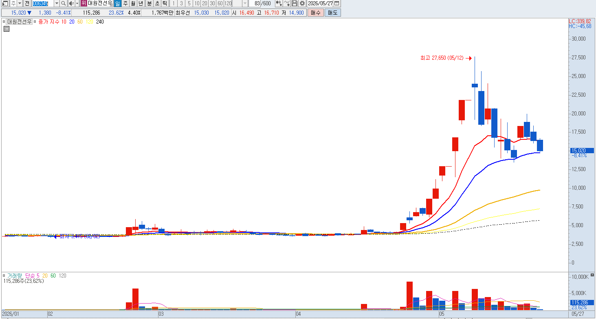The image size is (596, 319).
Task: Click the 종가 지수 moving average label
Action: (49, 22)
